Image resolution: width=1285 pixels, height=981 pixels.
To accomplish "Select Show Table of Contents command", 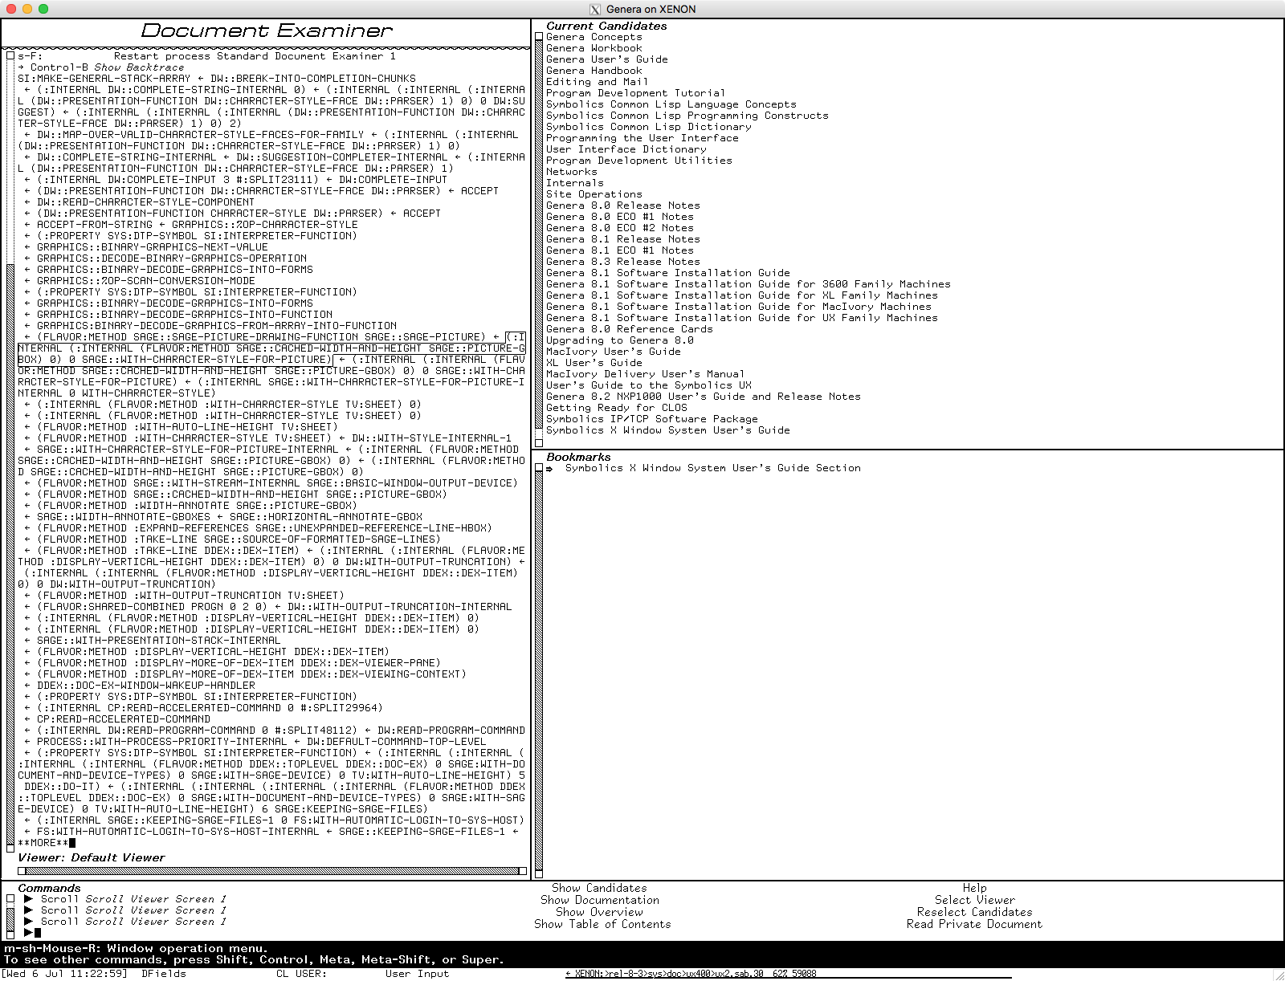I will pos(602,924).
